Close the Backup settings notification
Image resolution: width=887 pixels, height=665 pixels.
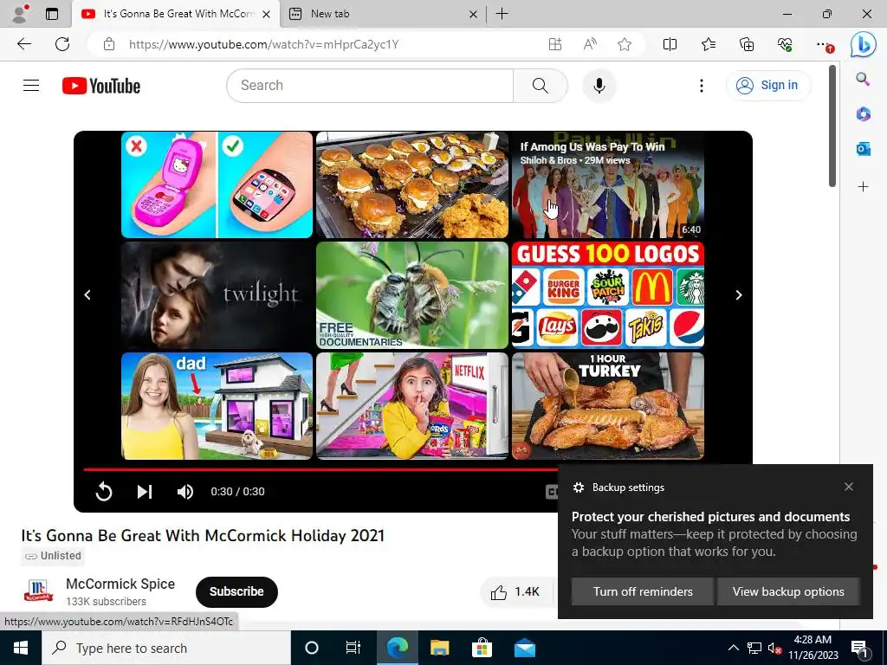(x=849, y=487)
